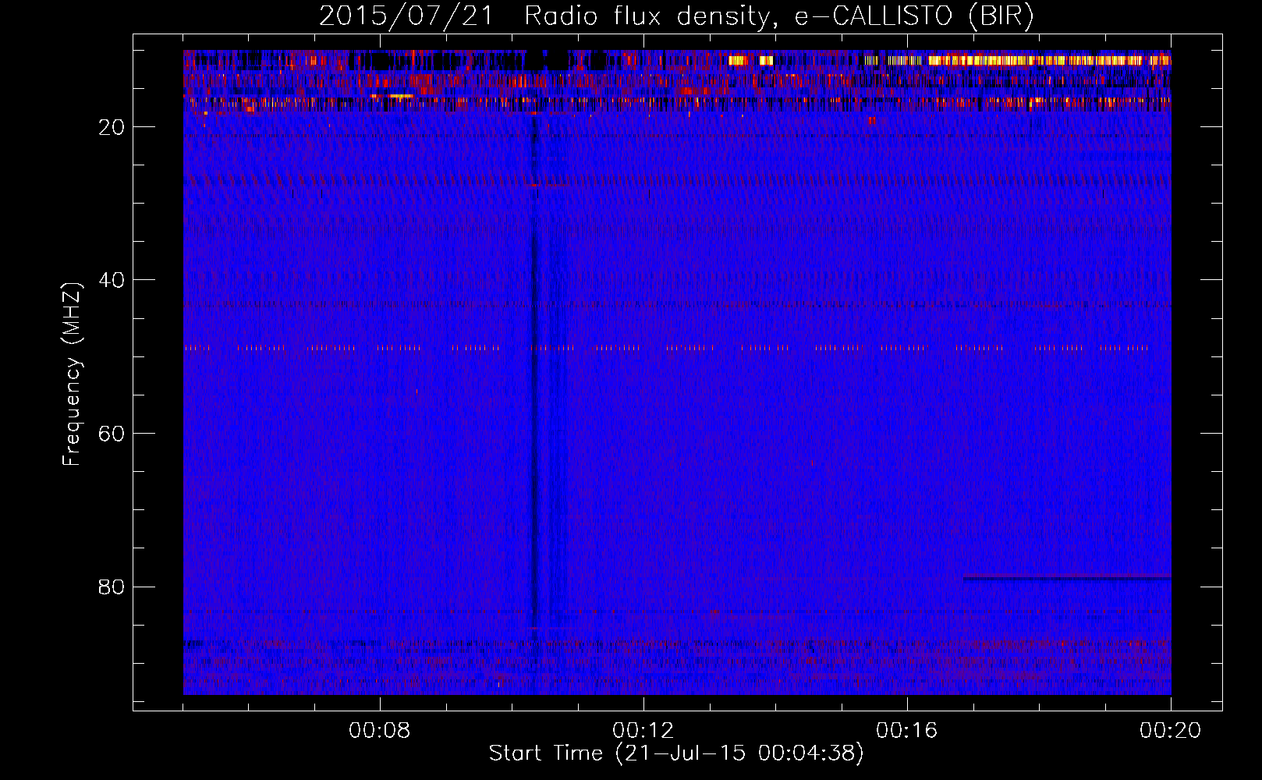1262x780 pixels.
Task: Click the 00:12 time tick label
Action: [643, 731]
